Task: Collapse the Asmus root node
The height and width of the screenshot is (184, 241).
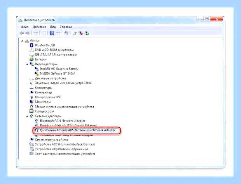Action: click(x=22, y=41)
